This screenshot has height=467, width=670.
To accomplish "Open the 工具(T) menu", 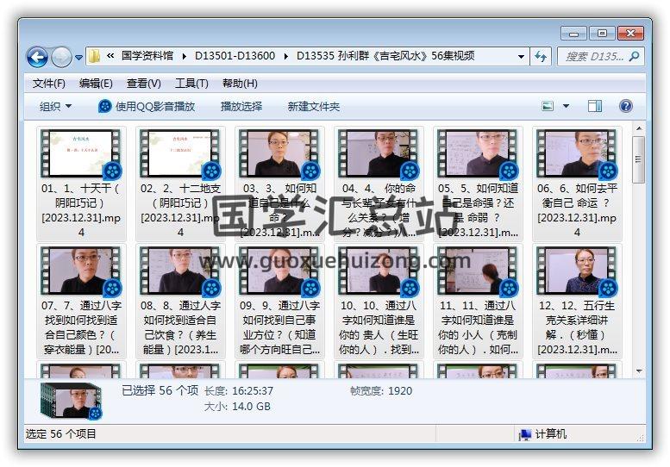I will (191, 84).
